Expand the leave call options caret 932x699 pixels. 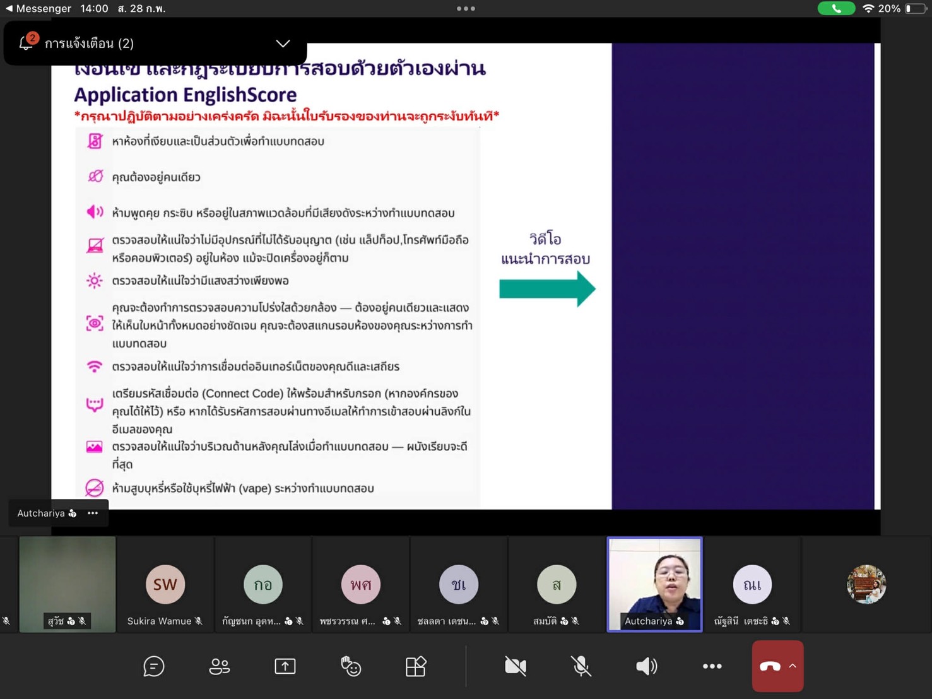coord(793,666)
